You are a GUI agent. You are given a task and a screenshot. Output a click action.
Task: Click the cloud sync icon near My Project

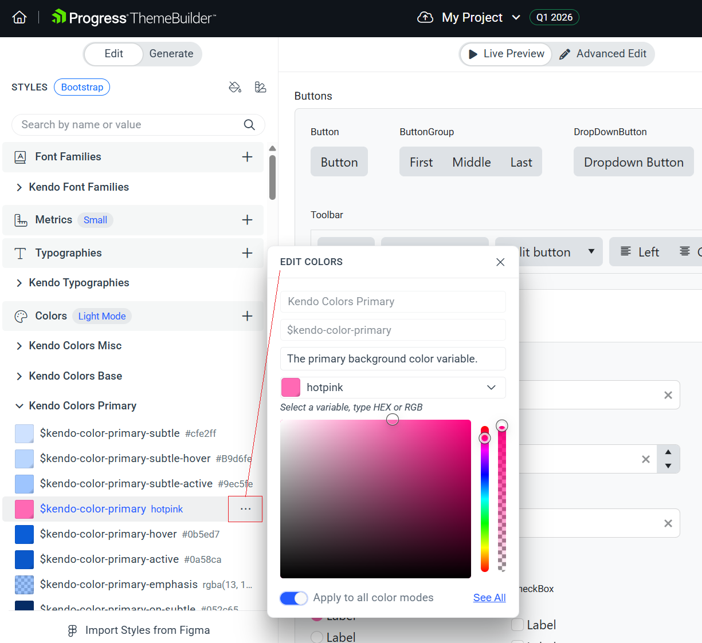click(x=425, y=17)
